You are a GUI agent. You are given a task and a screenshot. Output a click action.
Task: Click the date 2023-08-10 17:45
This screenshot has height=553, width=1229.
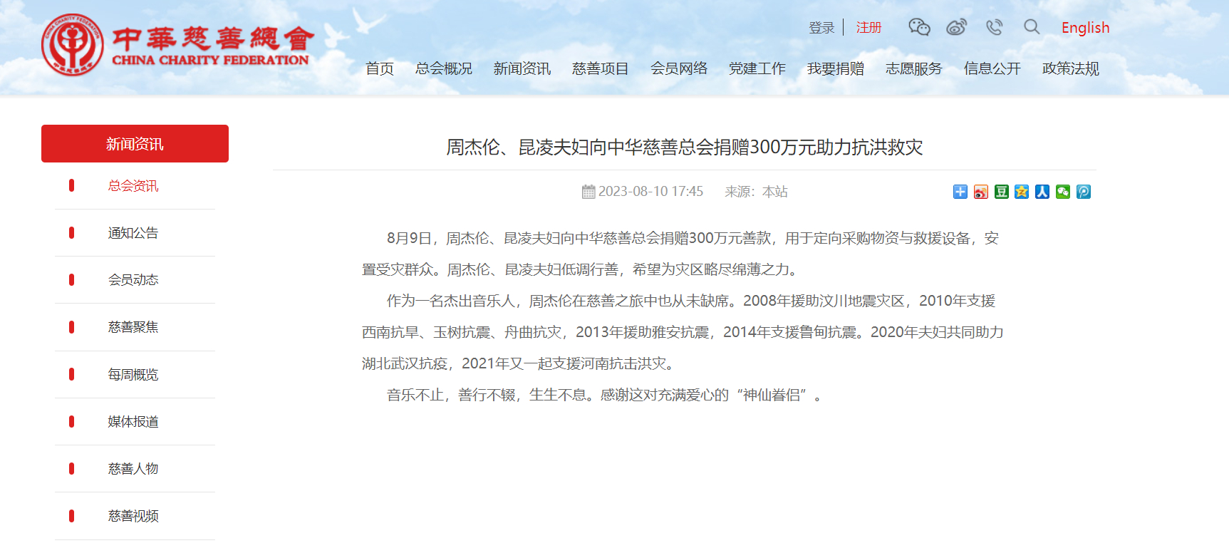[x=650, y=192]
